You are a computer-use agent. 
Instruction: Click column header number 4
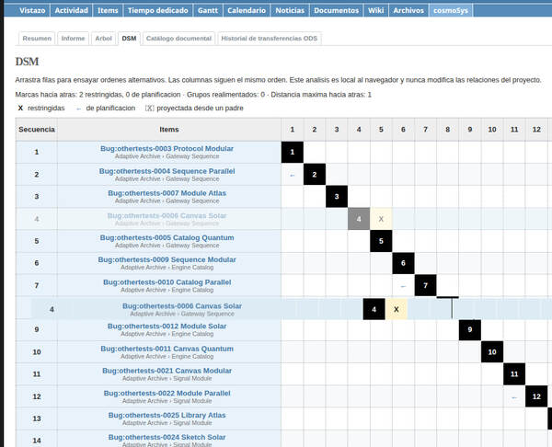[359, 130]
